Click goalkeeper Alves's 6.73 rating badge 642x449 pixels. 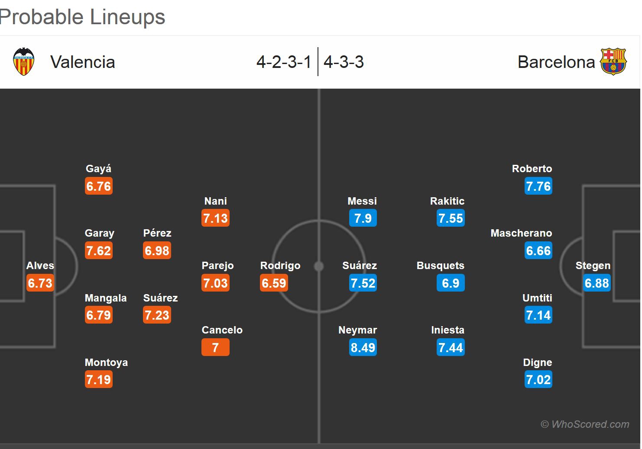(x=40, y=283)
